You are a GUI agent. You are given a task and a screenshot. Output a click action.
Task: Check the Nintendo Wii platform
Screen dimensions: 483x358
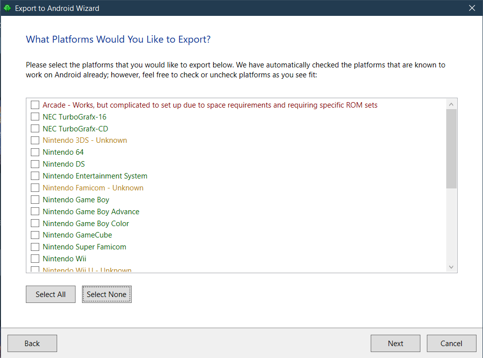35,259
